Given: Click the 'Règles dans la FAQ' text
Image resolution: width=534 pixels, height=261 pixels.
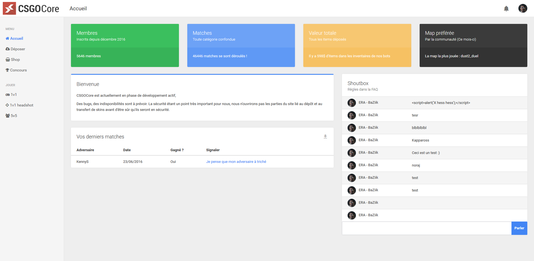Looking at the screenshot, I should 363,89.
